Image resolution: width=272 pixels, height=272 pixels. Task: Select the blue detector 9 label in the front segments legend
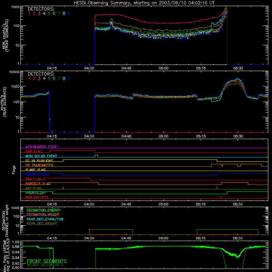pyautogui.click(x=69, y=13)
